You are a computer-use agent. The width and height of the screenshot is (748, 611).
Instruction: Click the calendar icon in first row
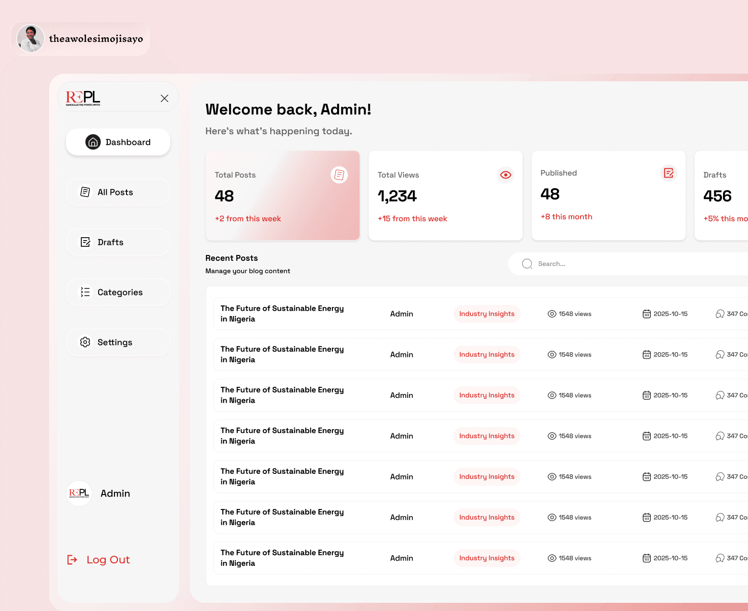tap(647, 314)
